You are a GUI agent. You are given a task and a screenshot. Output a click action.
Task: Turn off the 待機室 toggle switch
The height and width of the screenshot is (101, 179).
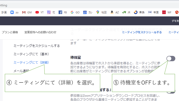pos(171,58)
